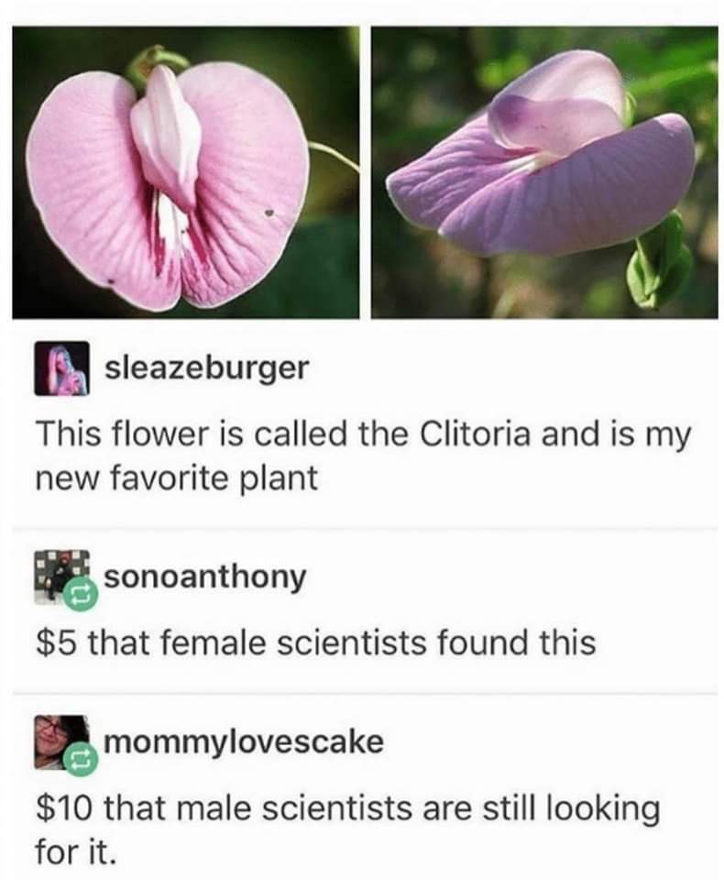Screen dimensions: 724x880
Task: View the purple flower photo on the right
Action: tap(544, 172)
